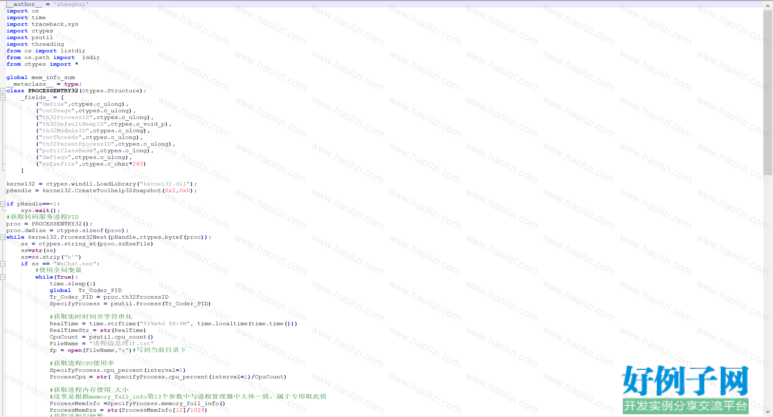Click the ProcessCpu = str(...) line
The image size is (773, 417).
(168, 377)
